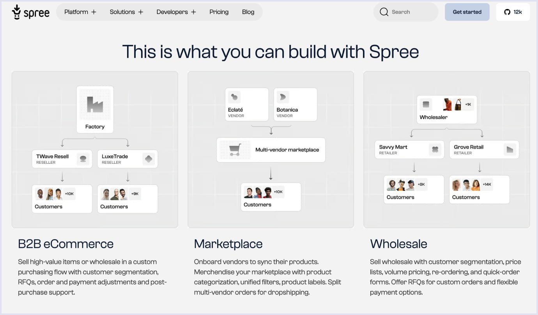This screenshot has height=315, width=538.
Task: Open the Blog page
Action: pos(248,12)
